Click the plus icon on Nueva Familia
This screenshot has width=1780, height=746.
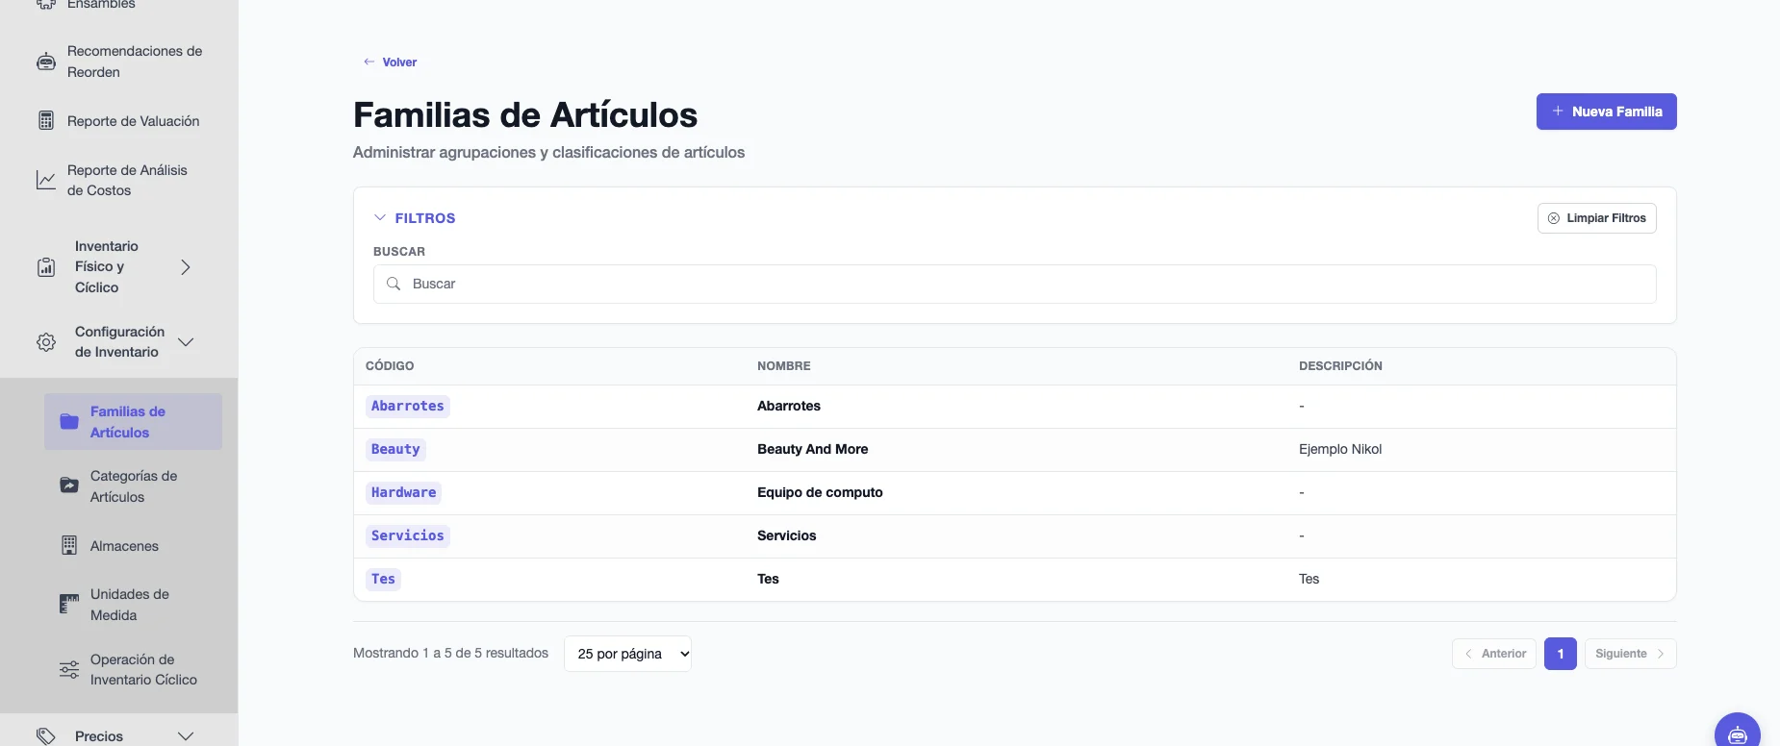1558,112
